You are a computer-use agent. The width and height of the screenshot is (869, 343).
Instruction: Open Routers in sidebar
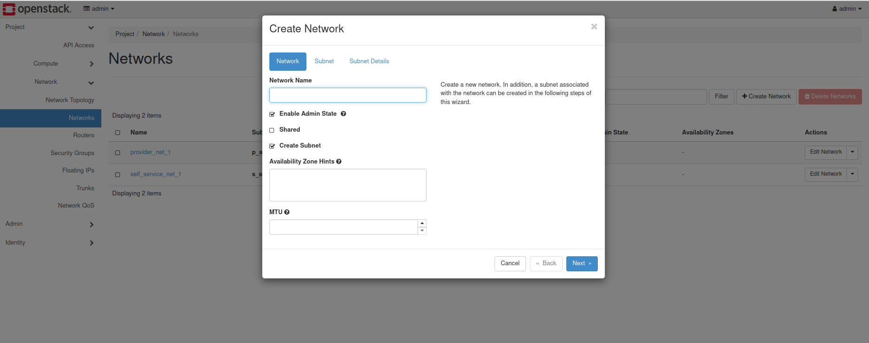84,135
